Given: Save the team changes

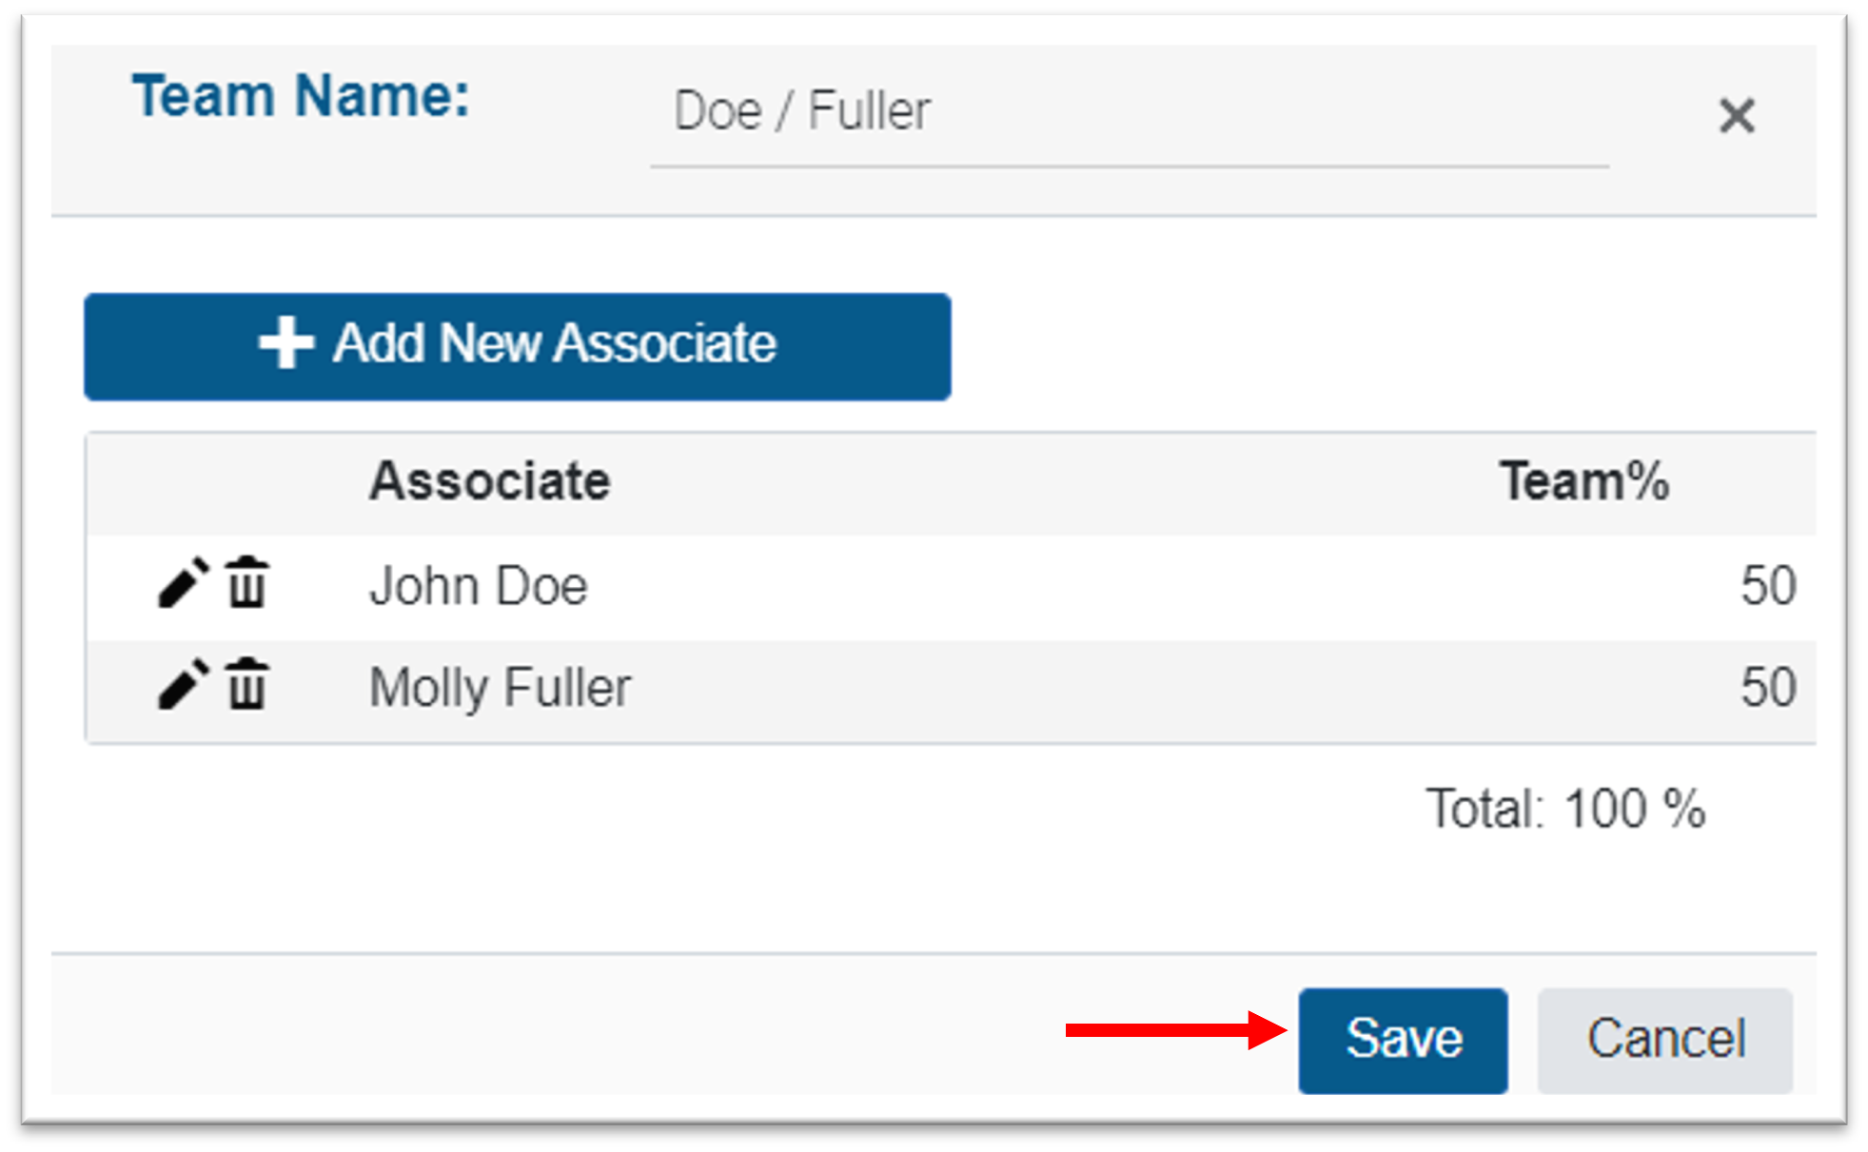Looking at the screenshot, I should (x=1403, y=1040).
